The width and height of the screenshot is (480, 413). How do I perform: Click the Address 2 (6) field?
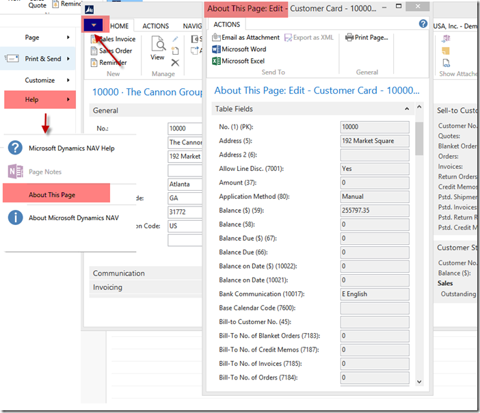[x=375, y=155]
